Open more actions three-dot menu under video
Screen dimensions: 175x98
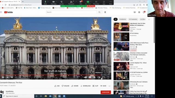coord(109,86)
